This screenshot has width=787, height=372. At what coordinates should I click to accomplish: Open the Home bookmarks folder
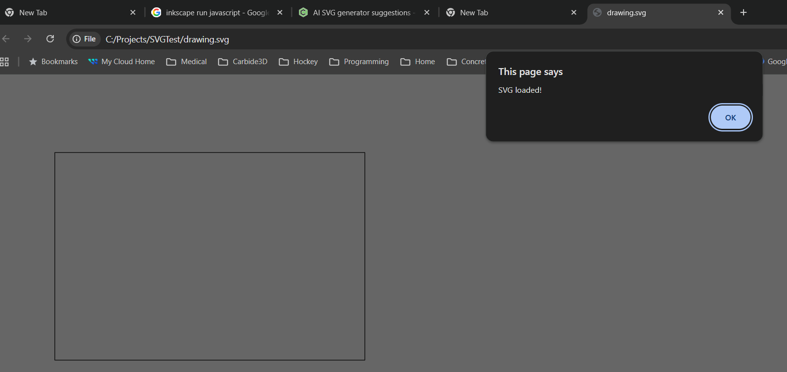click(418, 62)
